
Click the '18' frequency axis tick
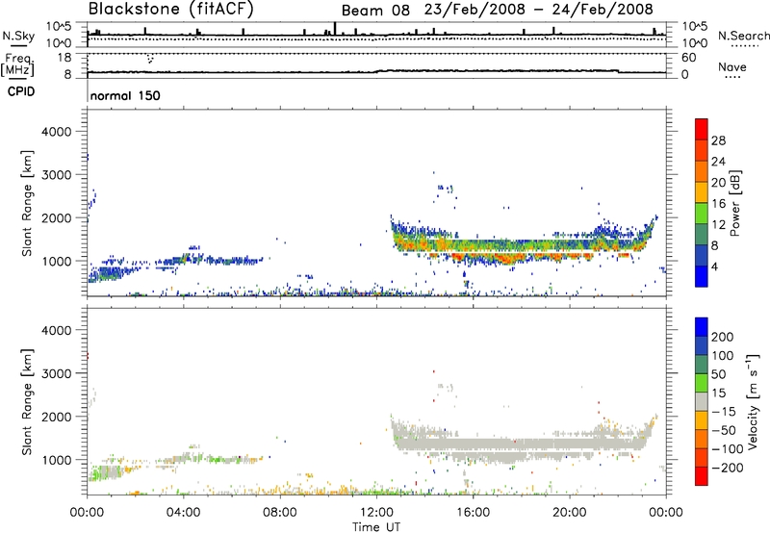(64, 57)
